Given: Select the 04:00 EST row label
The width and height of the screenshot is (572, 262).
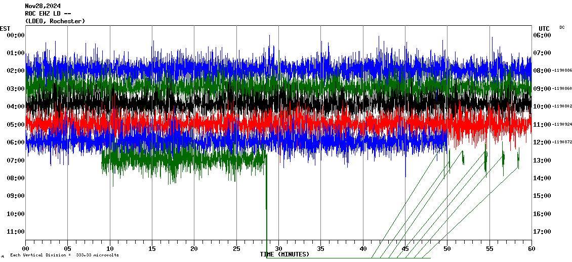Looking at the screenshot, I should tap(16, 107).
